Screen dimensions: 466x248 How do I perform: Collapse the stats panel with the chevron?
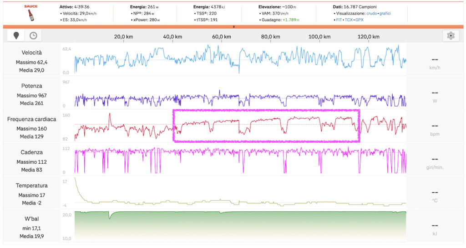click(x=233, y=27)
